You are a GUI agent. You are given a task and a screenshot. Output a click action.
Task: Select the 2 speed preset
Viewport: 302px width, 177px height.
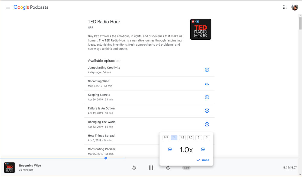[199, 138]
